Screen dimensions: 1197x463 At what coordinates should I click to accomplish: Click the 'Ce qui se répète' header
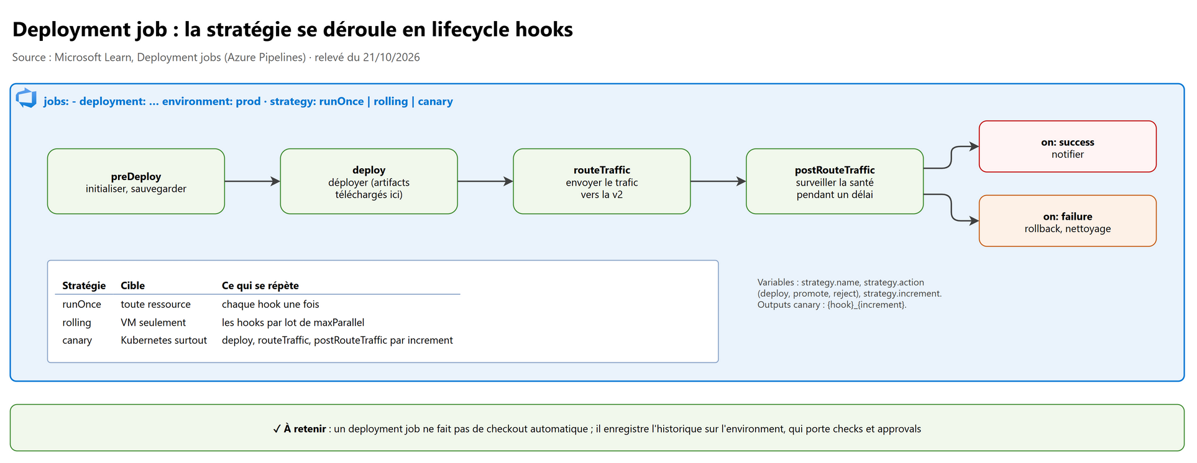[260, 285]
